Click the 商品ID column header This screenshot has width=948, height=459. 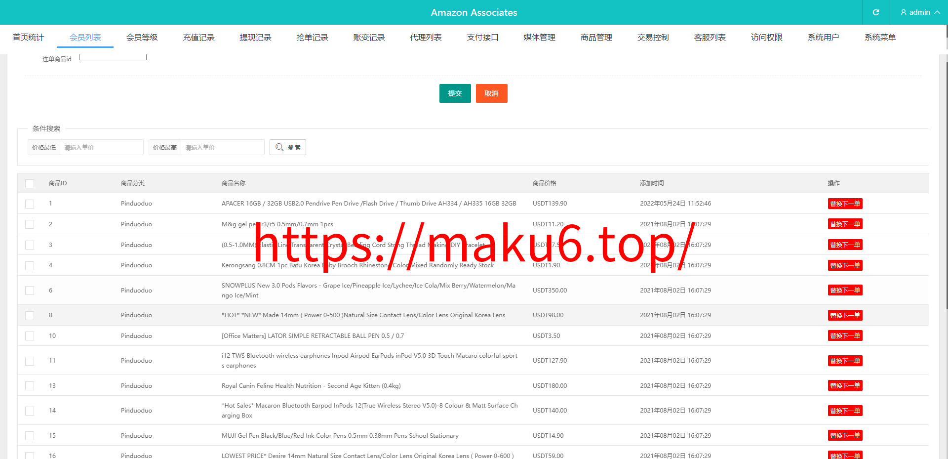point(58,183)
